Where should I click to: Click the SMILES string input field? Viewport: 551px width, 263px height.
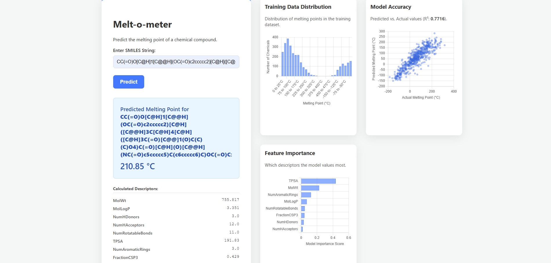(176, 62)
